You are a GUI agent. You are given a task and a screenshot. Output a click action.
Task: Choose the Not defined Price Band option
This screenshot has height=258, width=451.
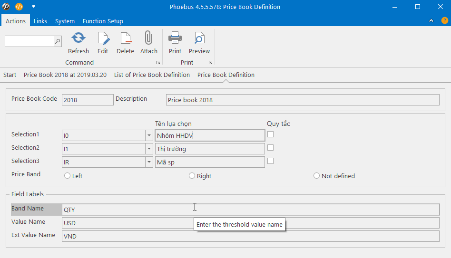click(316, 176)
